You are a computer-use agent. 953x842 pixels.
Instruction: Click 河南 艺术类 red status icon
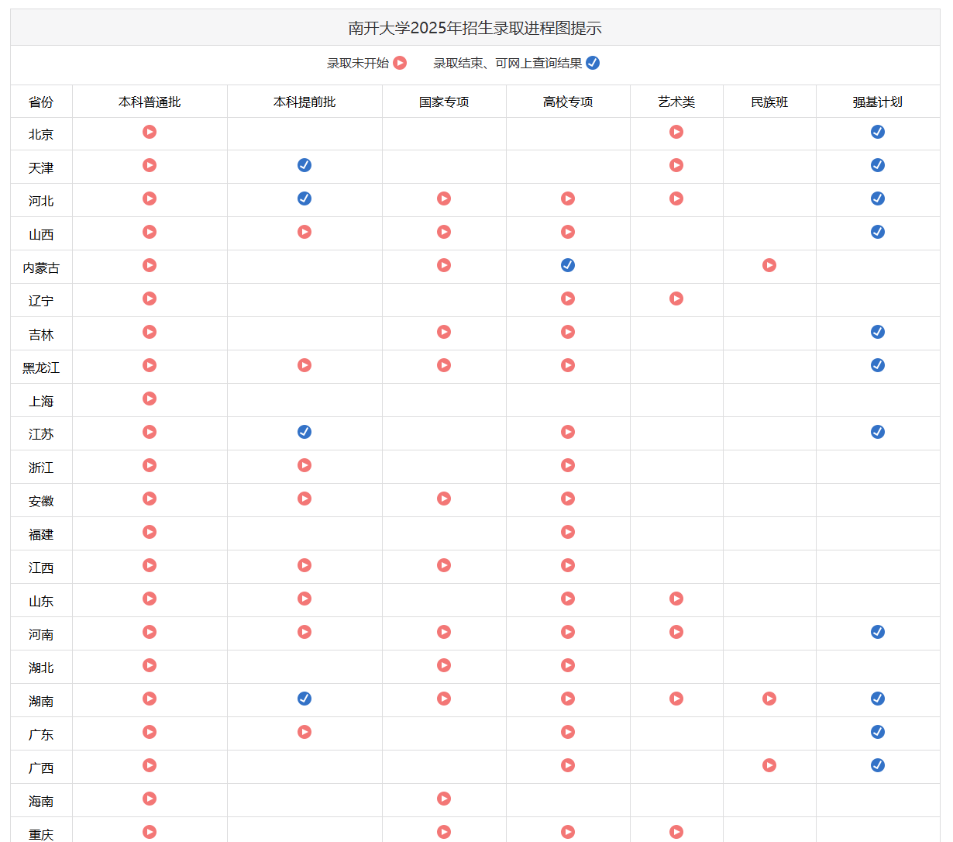click(x=676, y=632)
